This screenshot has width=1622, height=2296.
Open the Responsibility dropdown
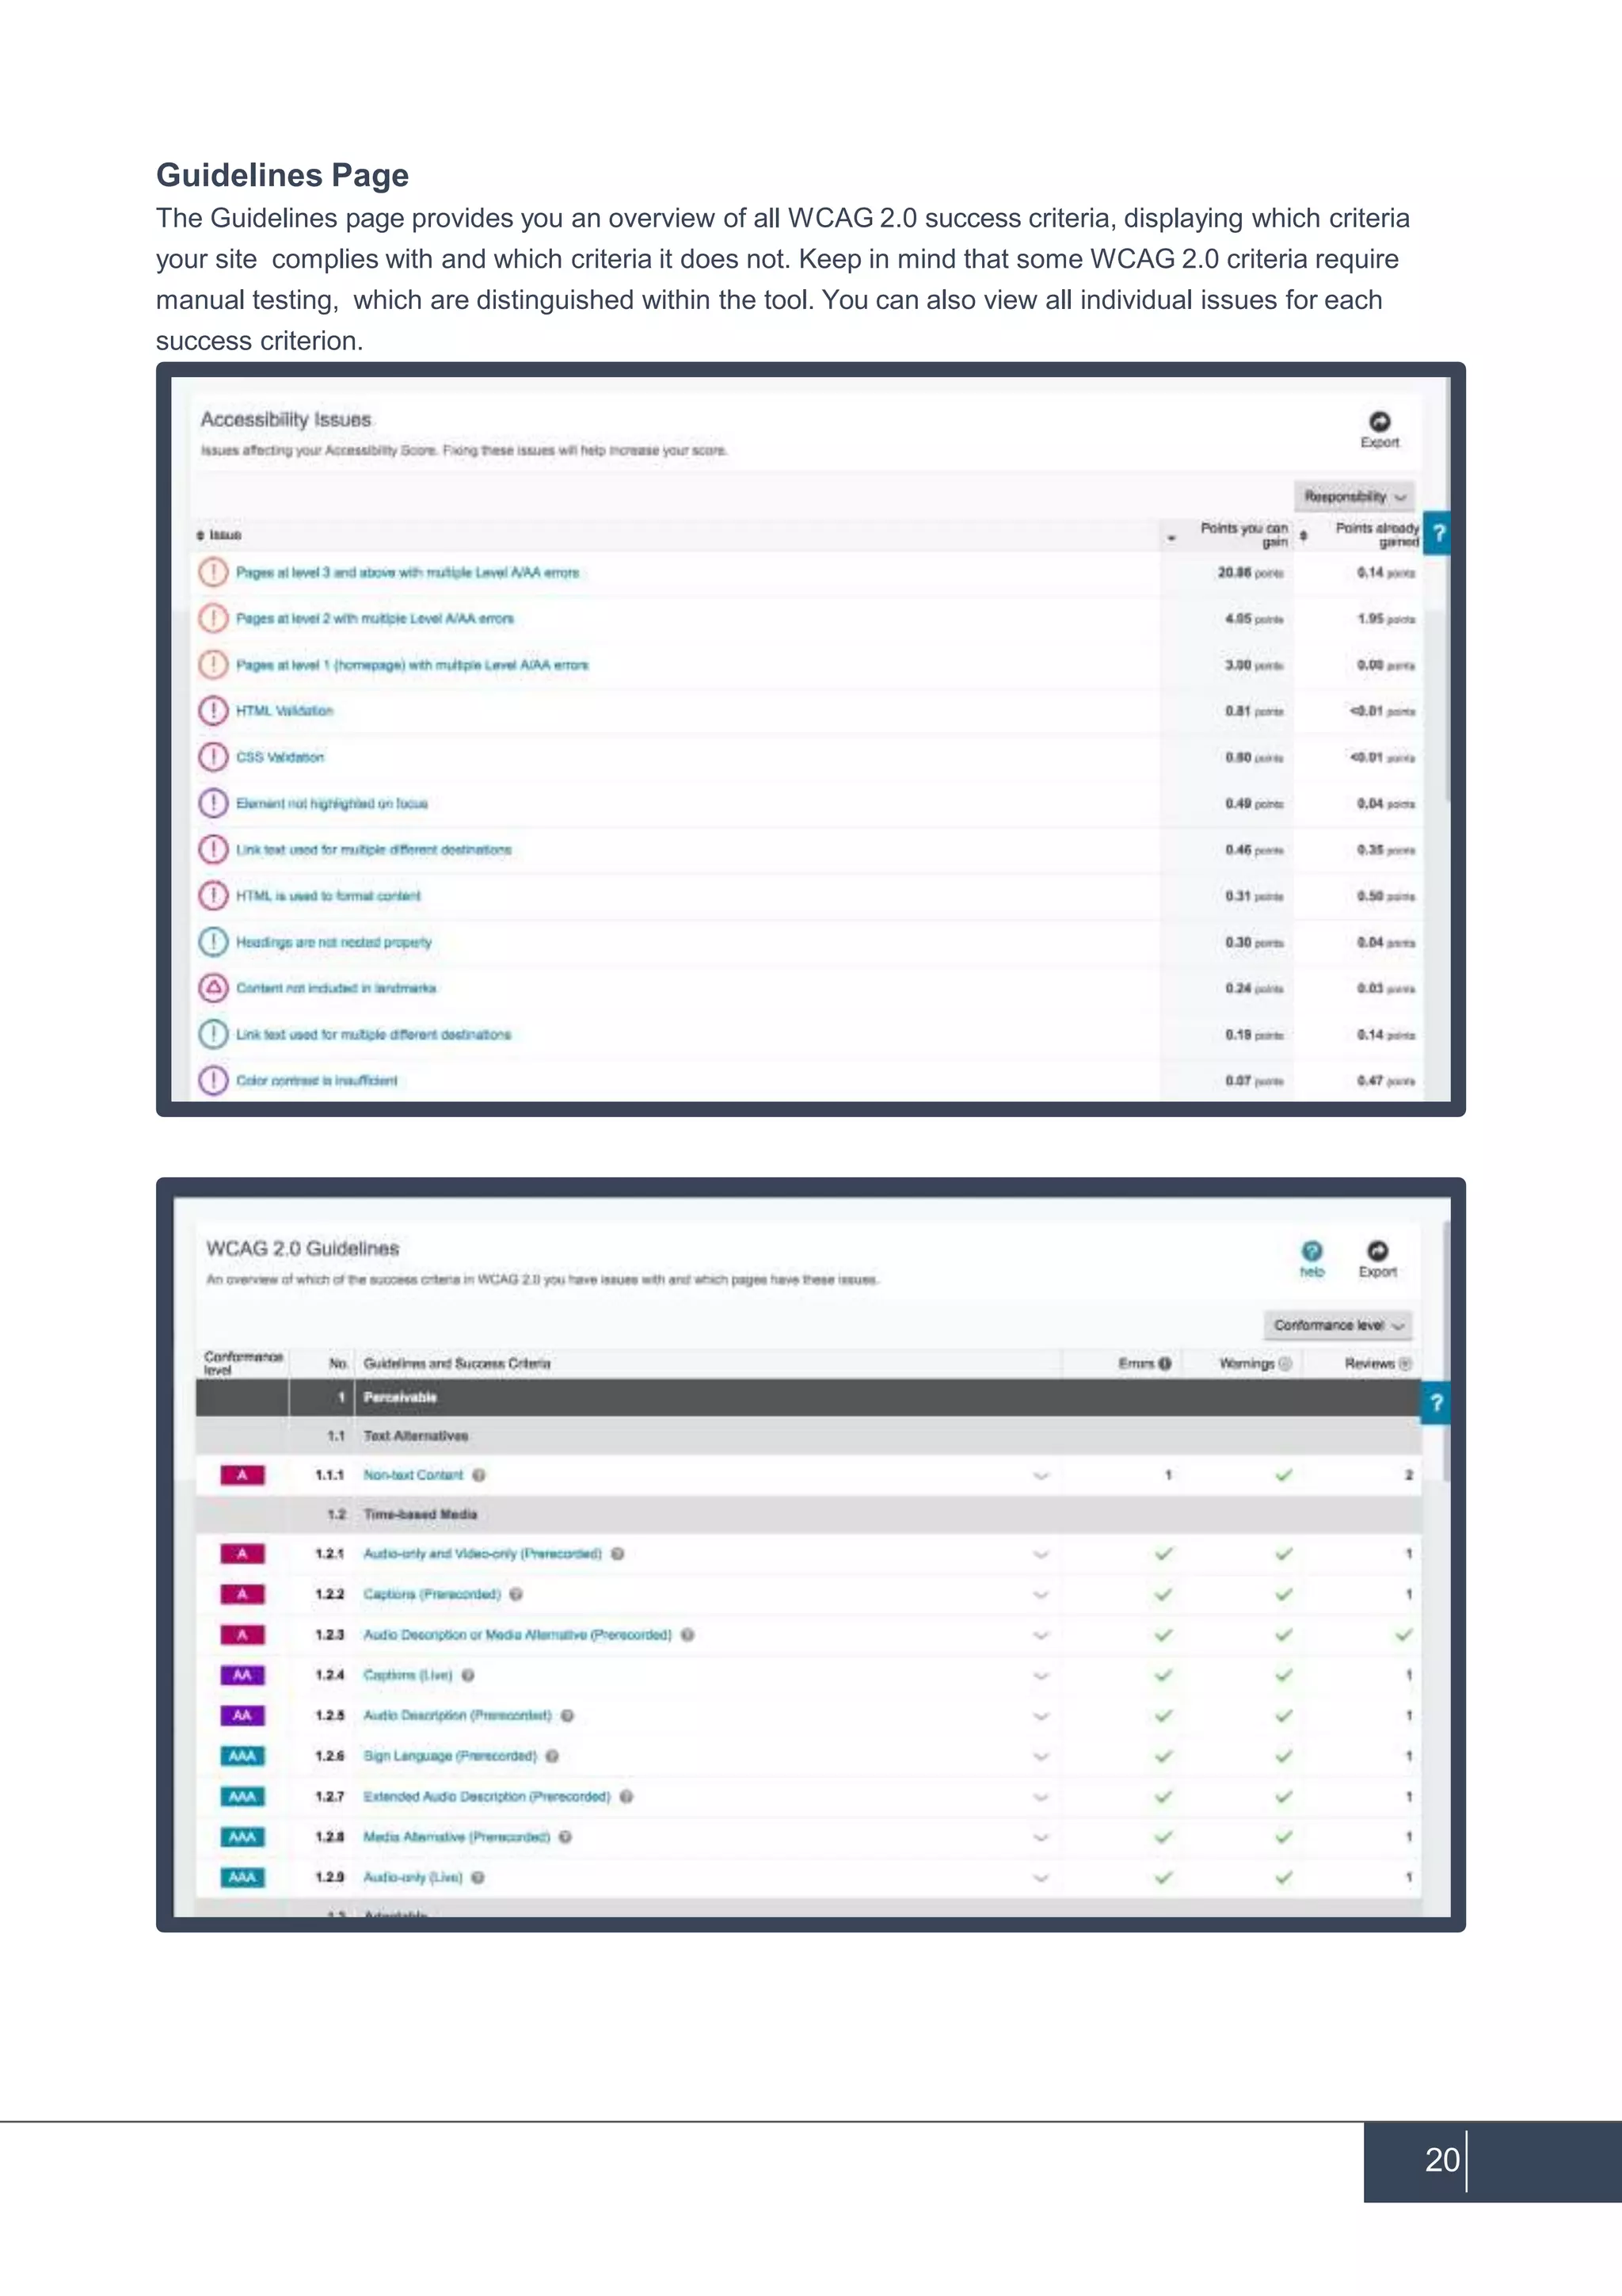tap(1354, 496)
